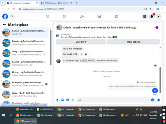The image size is (166, 124).
Task: Bookmark this page with star icon
Action: [150, 9]
